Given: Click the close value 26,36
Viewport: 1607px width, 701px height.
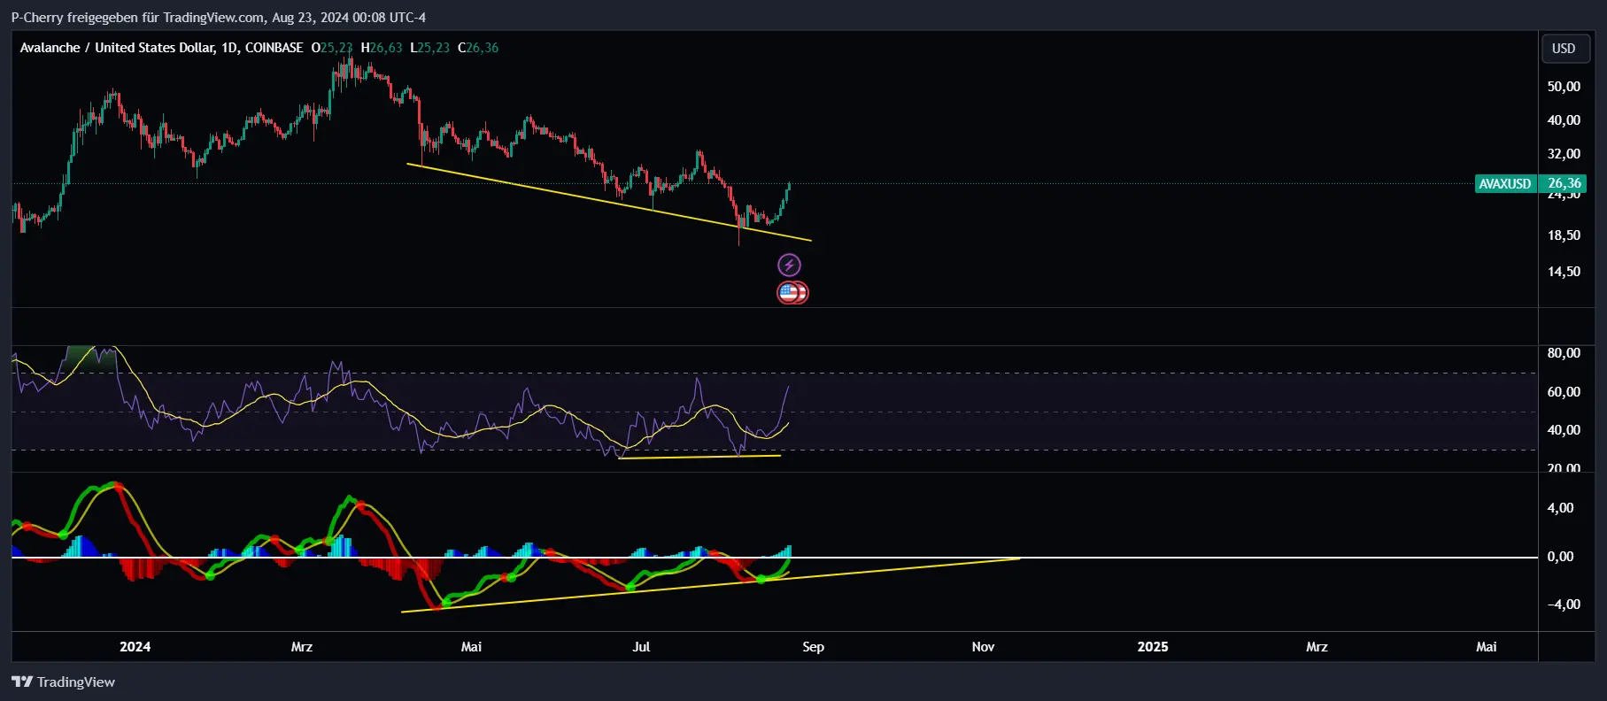Looking at the screenshot, I should (482, 48).
